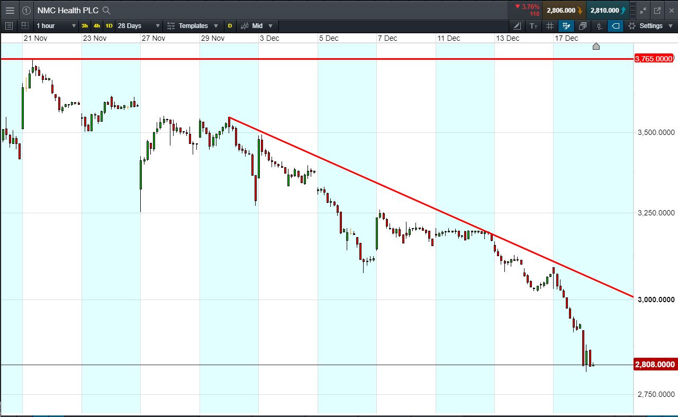
Task: Click the shrink chart arrows icon
Action: [643, 10]
